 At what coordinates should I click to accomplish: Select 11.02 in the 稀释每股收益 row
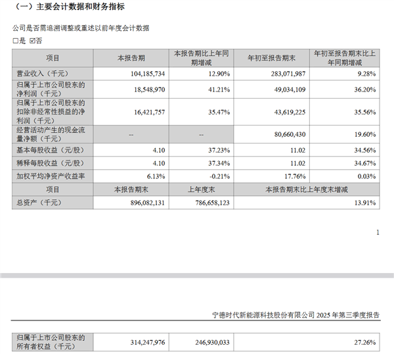[x=297, y=163]
